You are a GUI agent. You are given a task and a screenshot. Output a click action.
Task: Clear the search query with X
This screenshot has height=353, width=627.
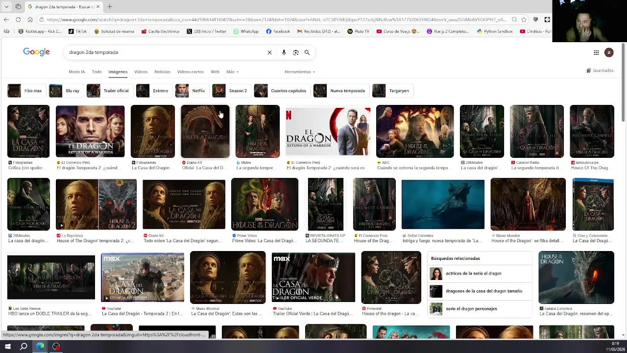(x=269, y=52)
